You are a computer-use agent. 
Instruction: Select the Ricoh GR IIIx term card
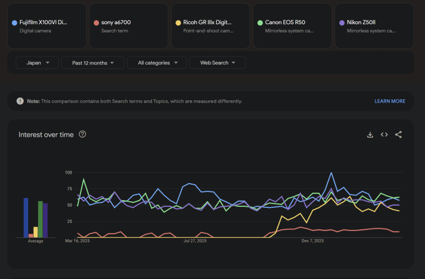(211, 26)
